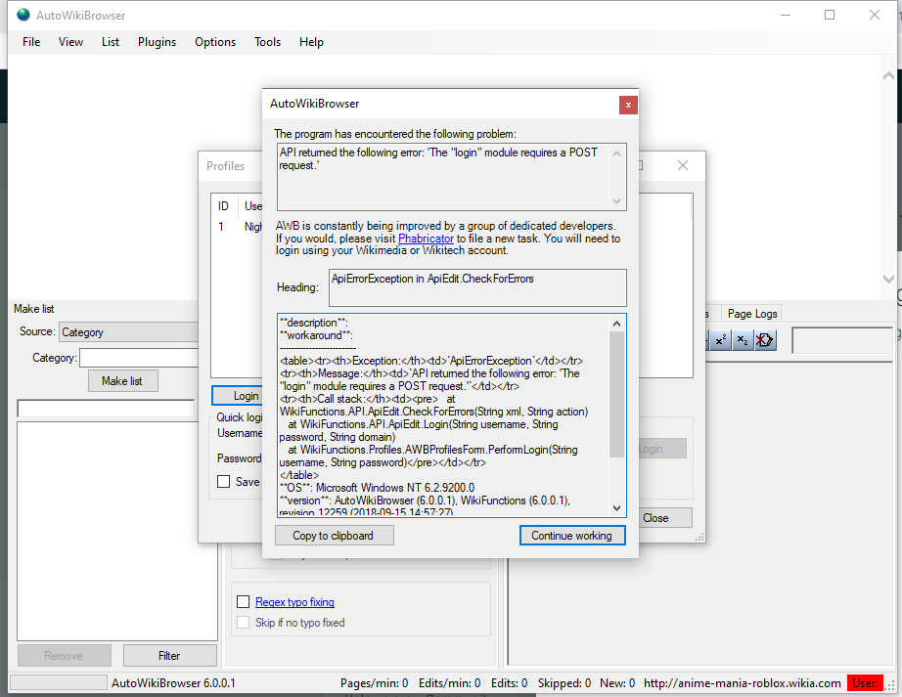The width and height of the screenshot is (902, 697).
Task: Close the Profiles window
Action: coord(683,165)
